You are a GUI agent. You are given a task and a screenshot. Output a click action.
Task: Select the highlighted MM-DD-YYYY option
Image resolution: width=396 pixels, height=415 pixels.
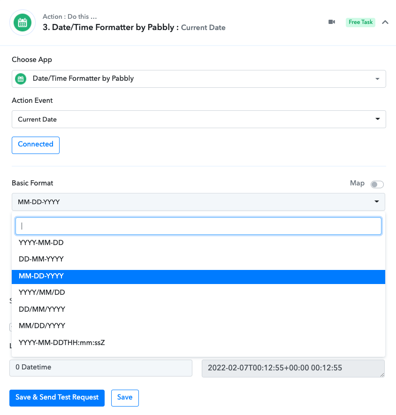tap(198, 277)
